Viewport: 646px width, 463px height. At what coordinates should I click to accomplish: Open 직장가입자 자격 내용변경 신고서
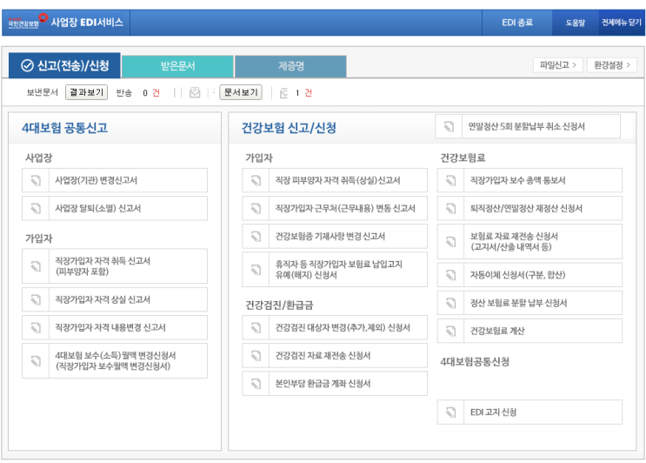(115, 328)
